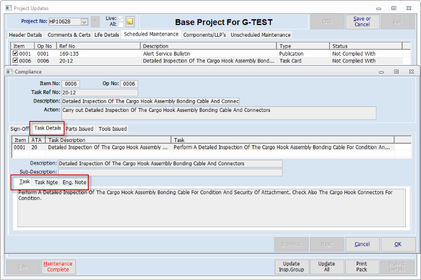Toggle the Live checkbox

[121, 18]
